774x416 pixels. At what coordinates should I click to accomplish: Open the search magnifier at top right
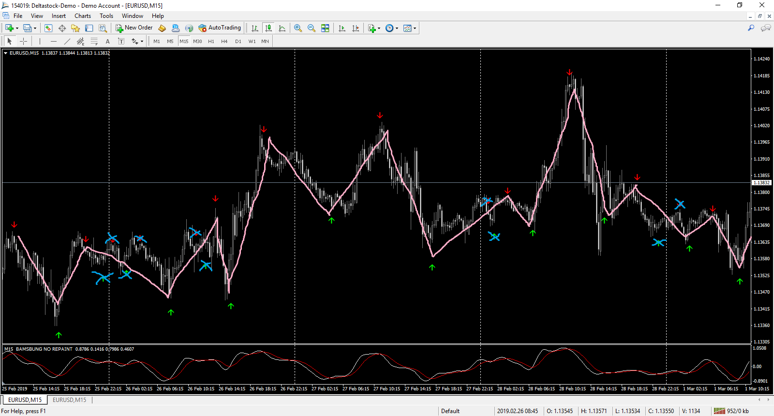[751, 28]
